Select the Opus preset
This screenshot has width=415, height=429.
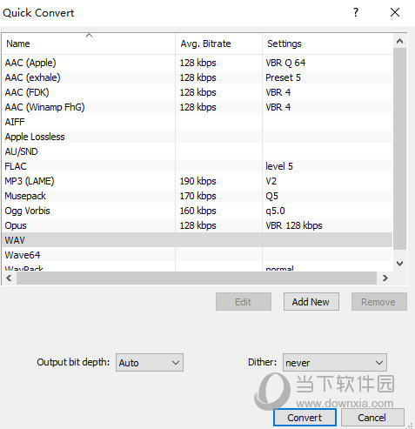pos(197,225)
